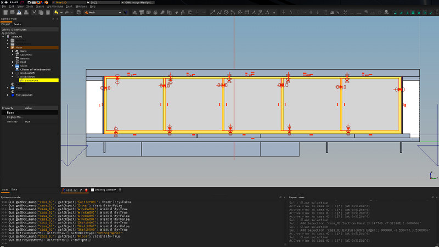The image size is (439, 247).
Task: Open the undo history dropdown arrow
Action: 61,12
